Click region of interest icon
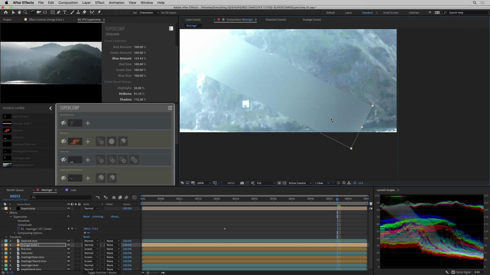The image size is (490, 275). [279, 183]
